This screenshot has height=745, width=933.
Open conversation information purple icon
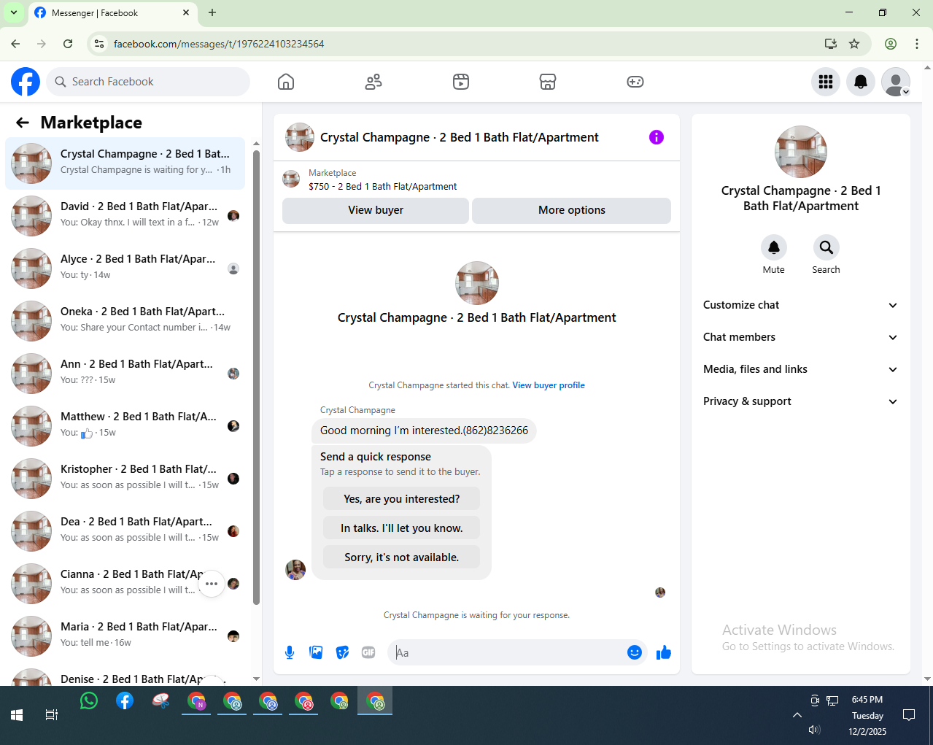tap(657, 137)
